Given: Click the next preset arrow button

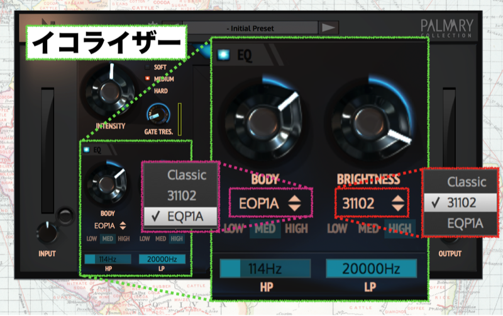Looking at the screenshot, I should pos(328,28).
